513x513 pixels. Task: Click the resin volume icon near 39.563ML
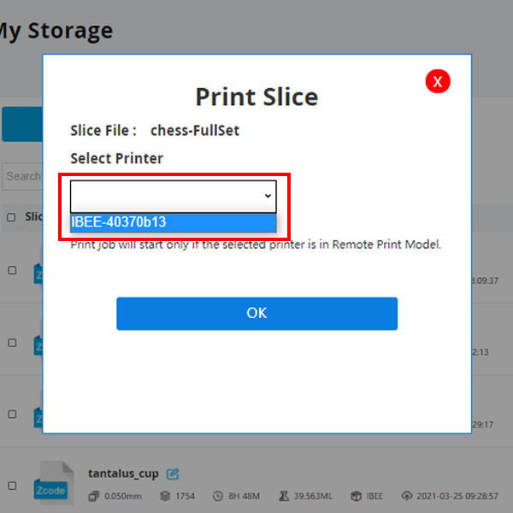pyautogui.click(x=283, y=496)
